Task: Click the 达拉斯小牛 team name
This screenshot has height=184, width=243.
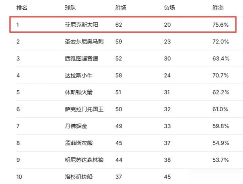Action: [x=79, y=75]
